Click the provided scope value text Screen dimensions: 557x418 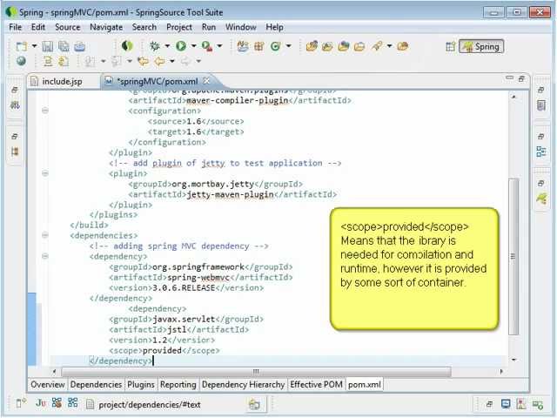(x=162, y=350)
